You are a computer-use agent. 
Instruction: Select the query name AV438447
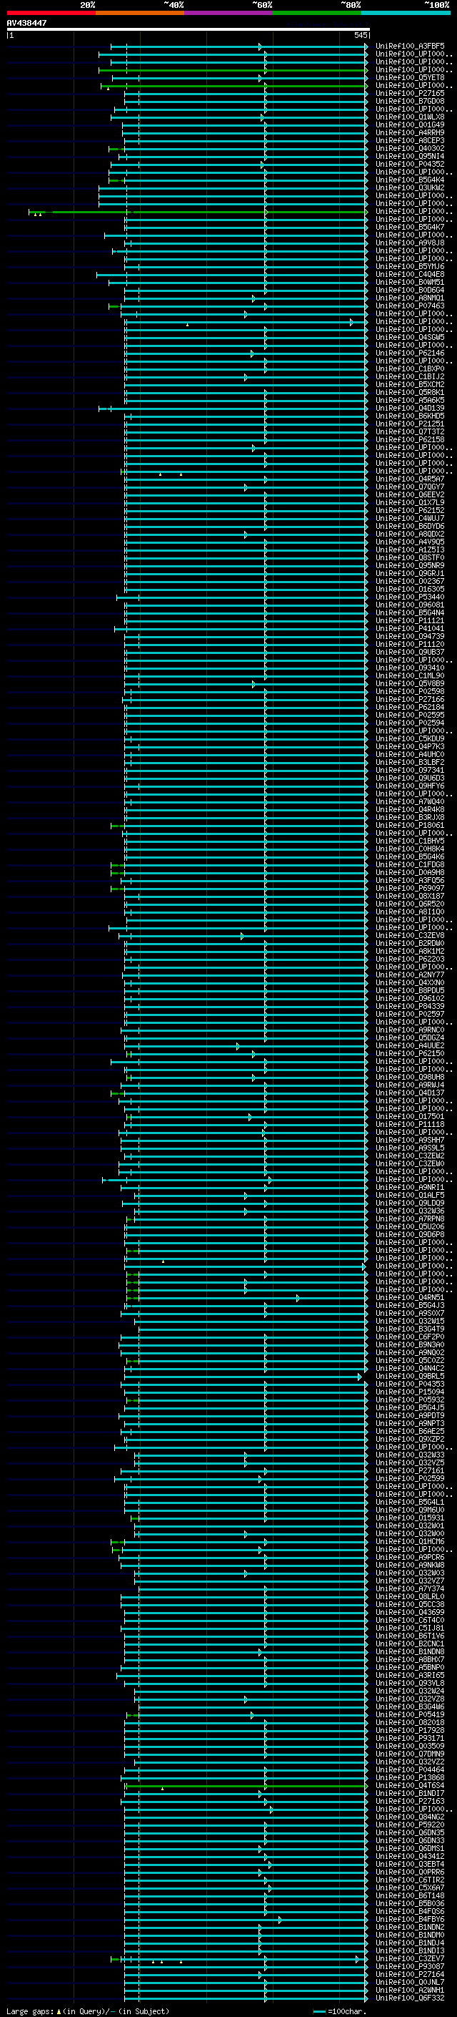point(26,23)
